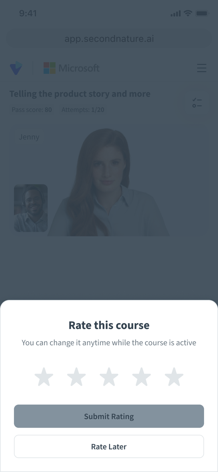Select the fifth rating star

[x=174, y=377]
